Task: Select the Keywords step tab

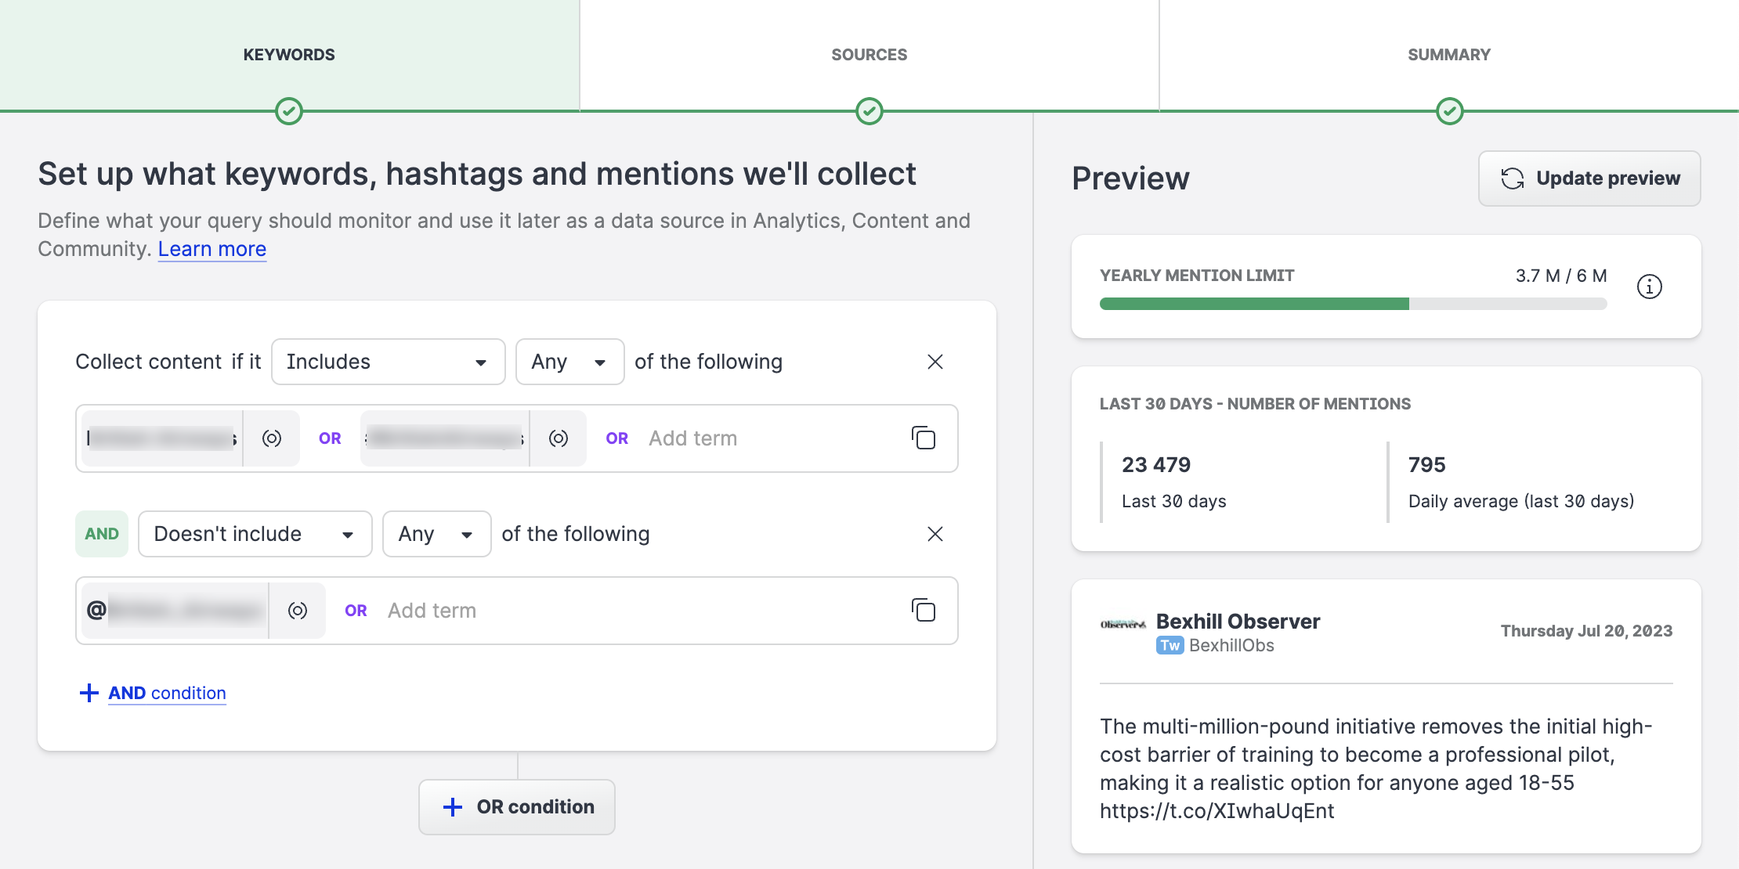Action: 289,55
